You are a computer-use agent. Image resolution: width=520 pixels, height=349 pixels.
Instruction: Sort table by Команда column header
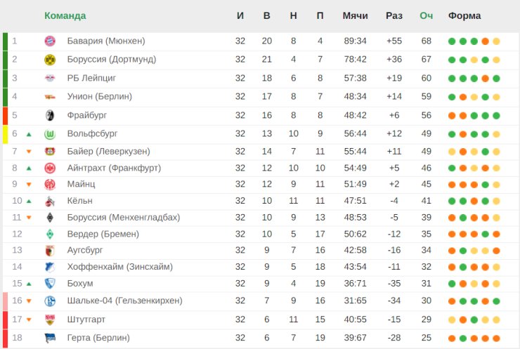click(65, 15)
